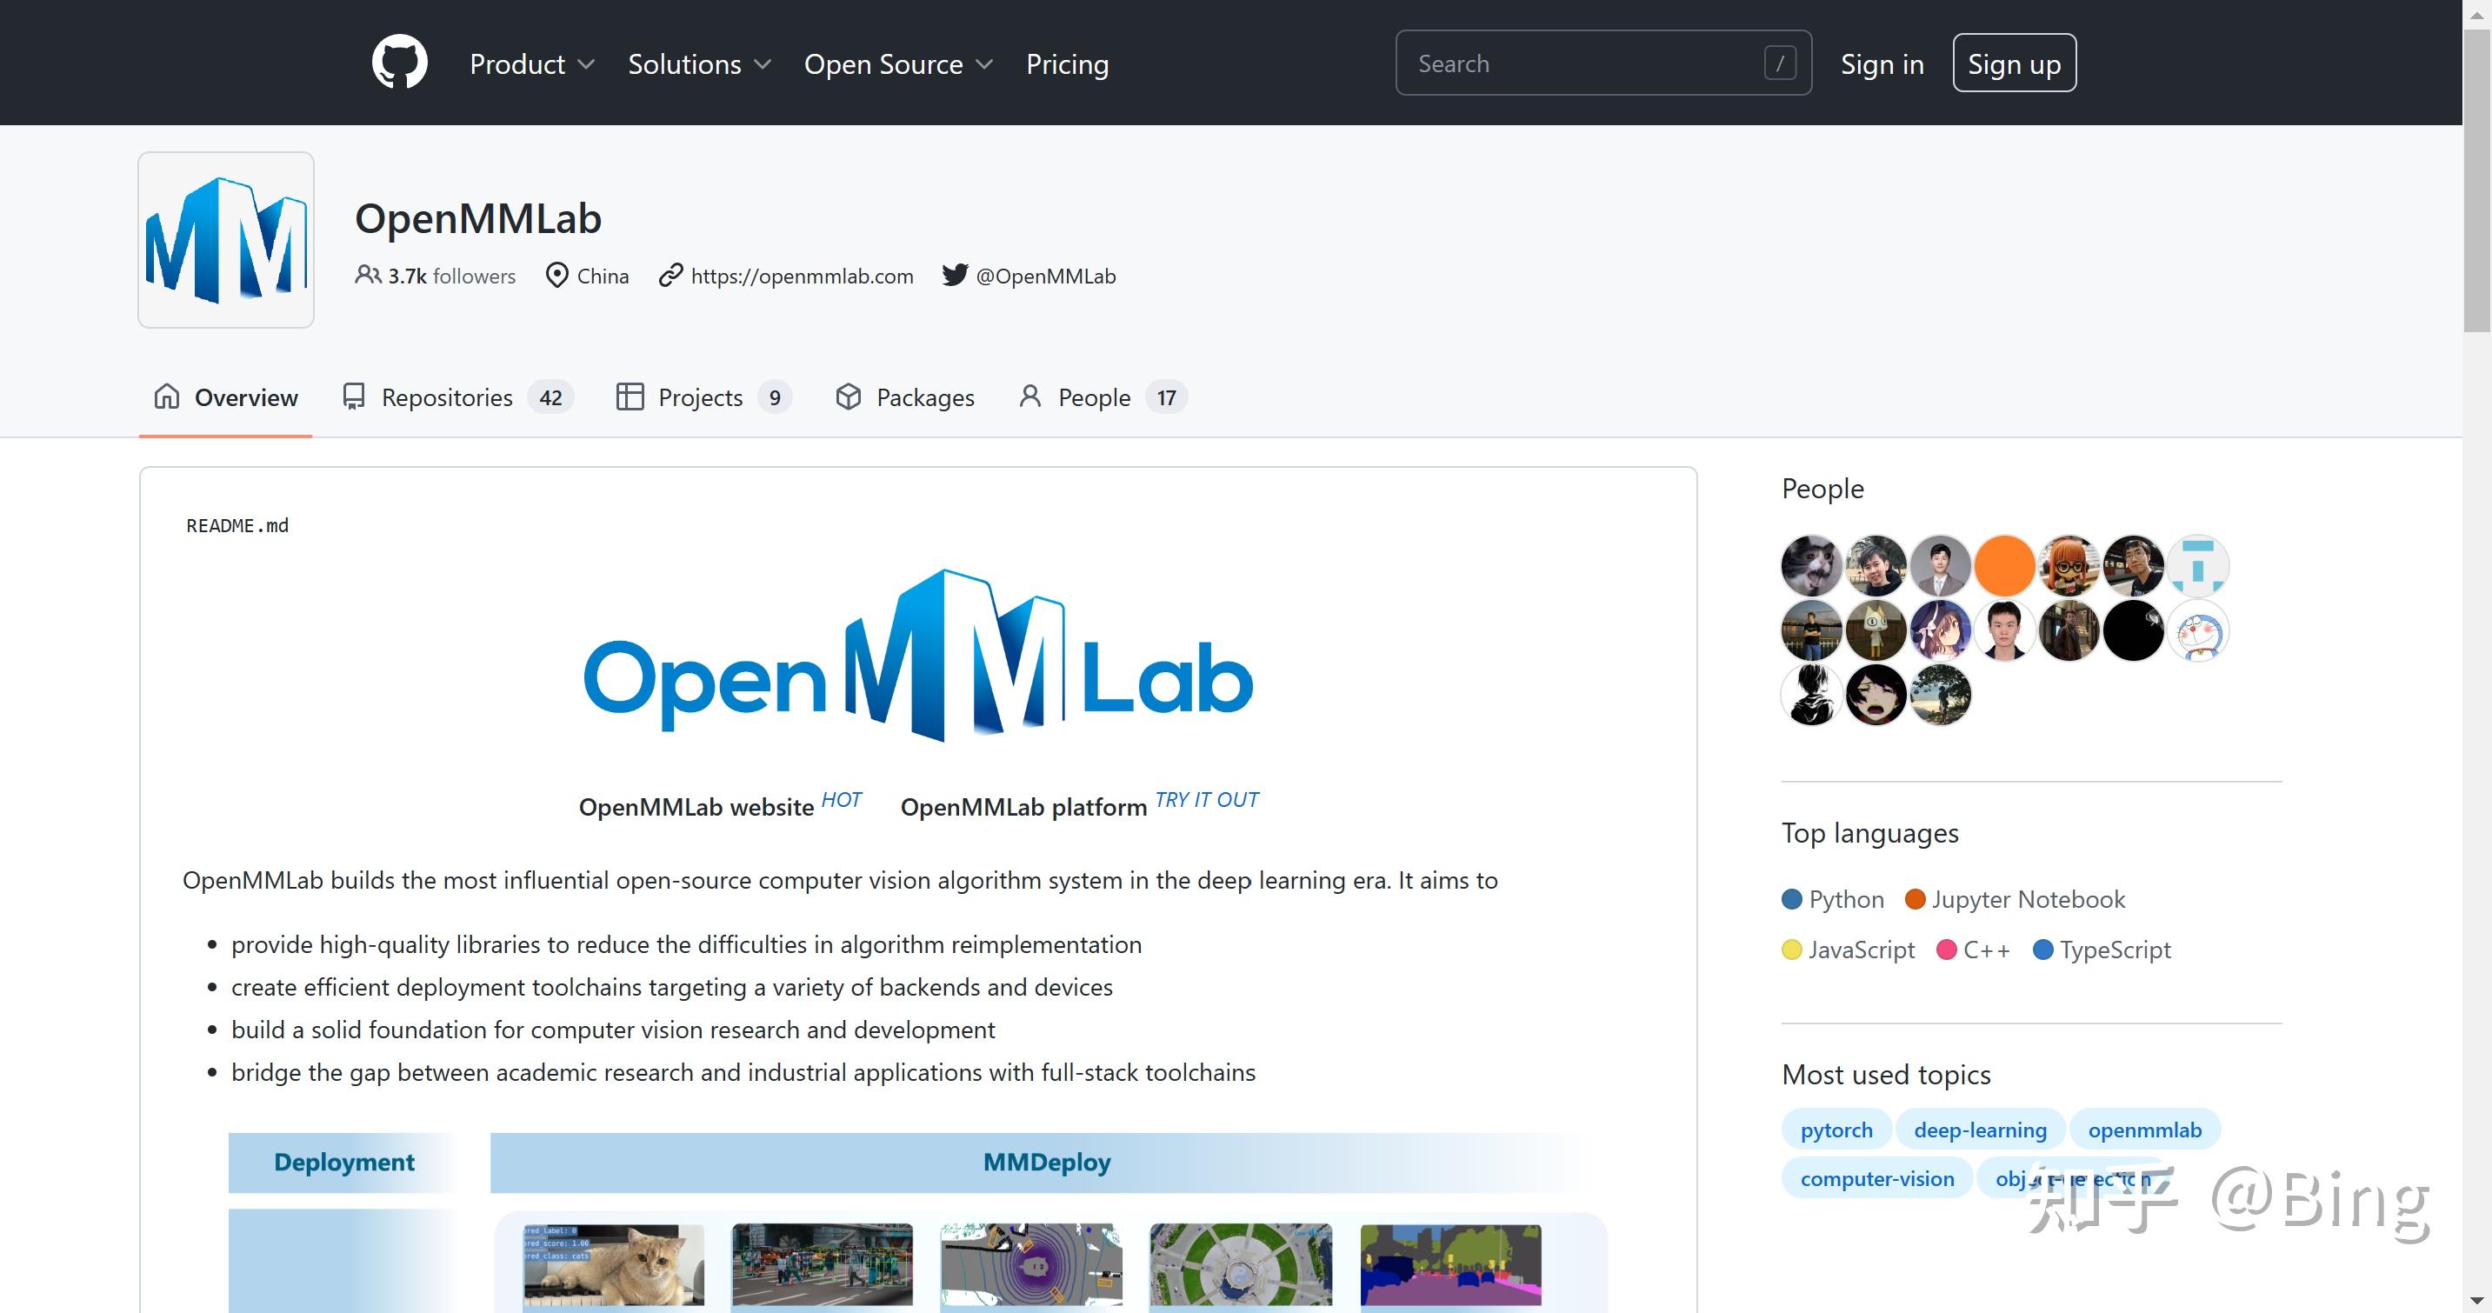Click the Python language color dot

(x=1793, y=899)
